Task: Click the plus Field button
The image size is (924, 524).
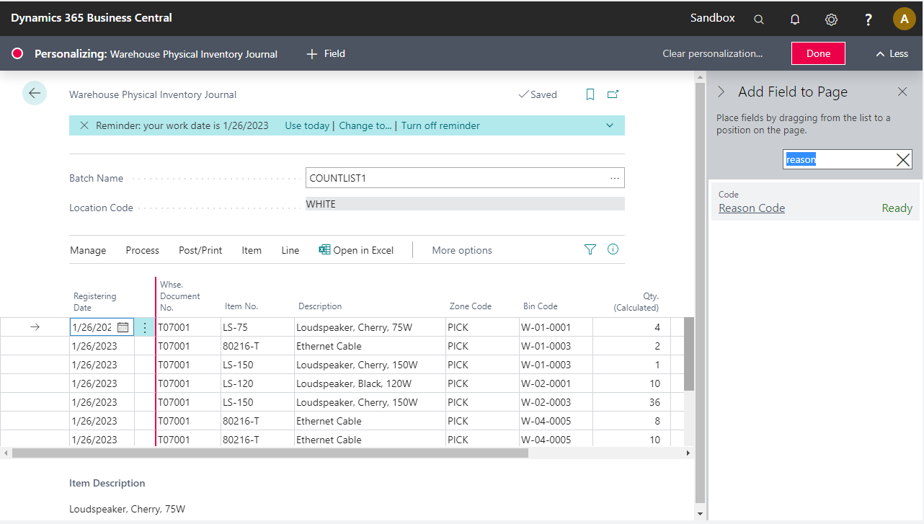Action: (x=326, y=53)
